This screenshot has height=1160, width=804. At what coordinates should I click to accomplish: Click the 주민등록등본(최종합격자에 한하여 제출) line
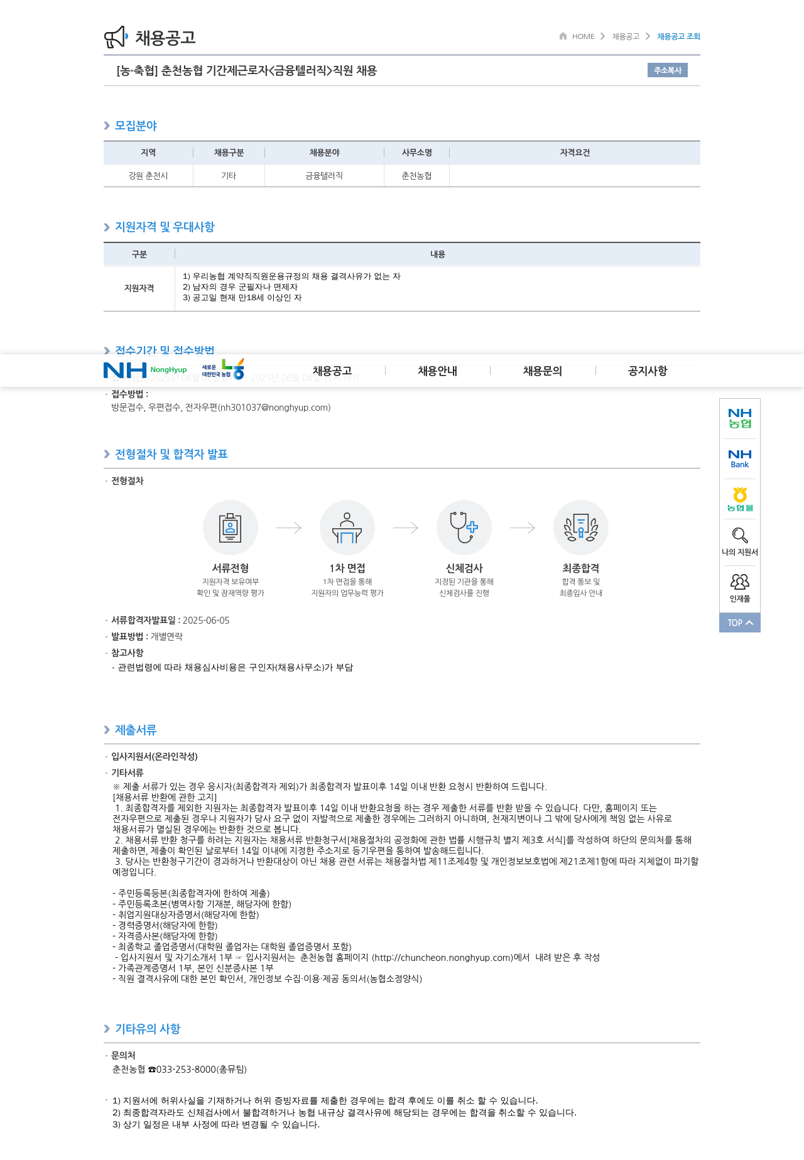pos(191,894)
